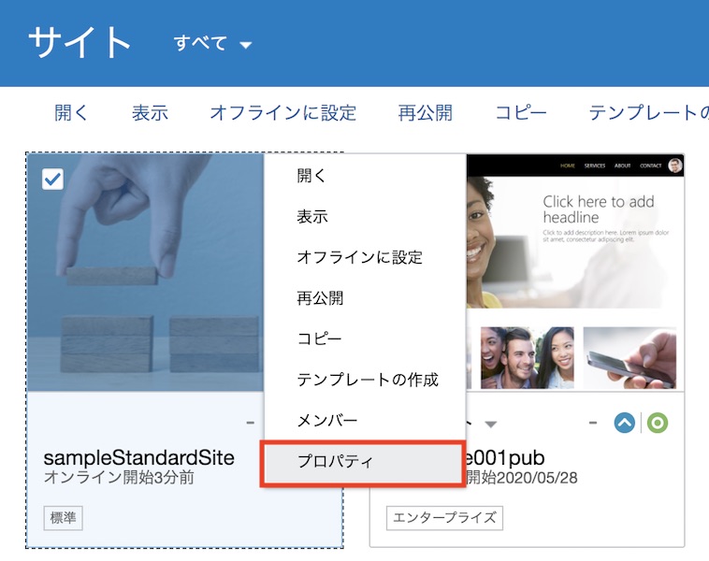Select テンプレートの作成 in the context menu
This screenshot has height=561, width=709.
[367, 380]
